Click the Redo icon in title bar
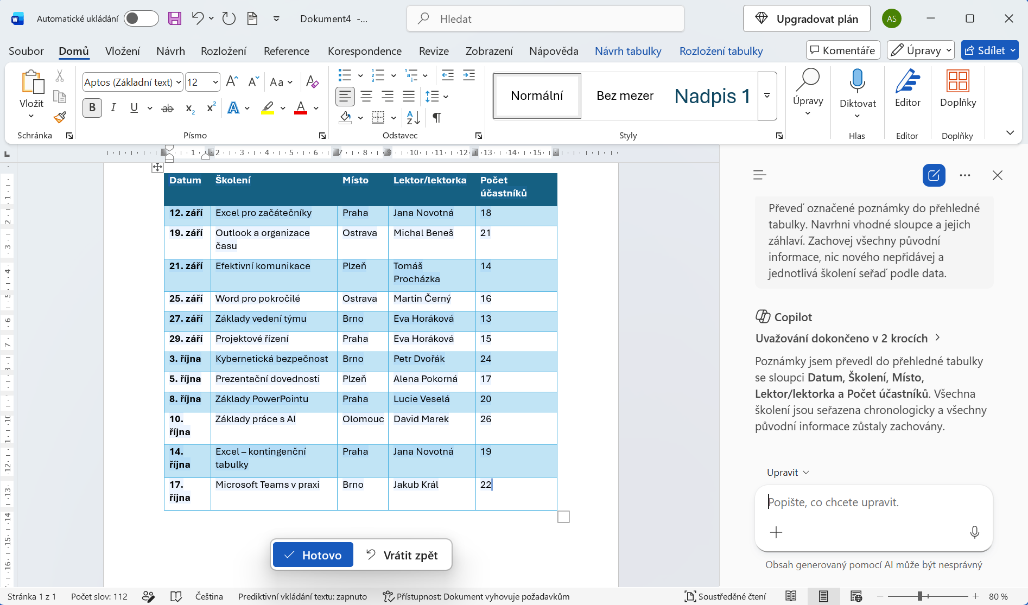 (x=229, y=18)
